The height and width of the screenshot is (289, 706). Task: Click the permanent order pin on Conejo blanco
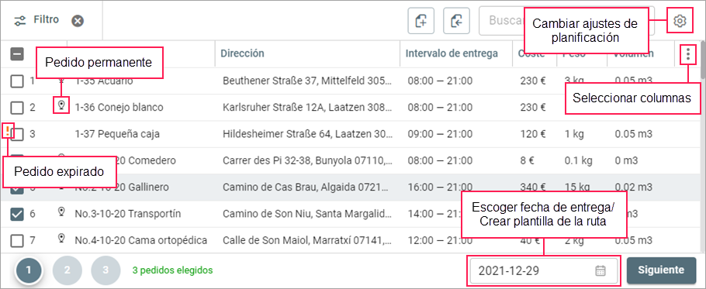point(62,105)
